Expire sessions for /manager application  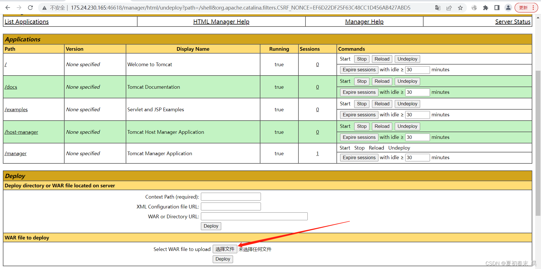[x=359, y=158]
